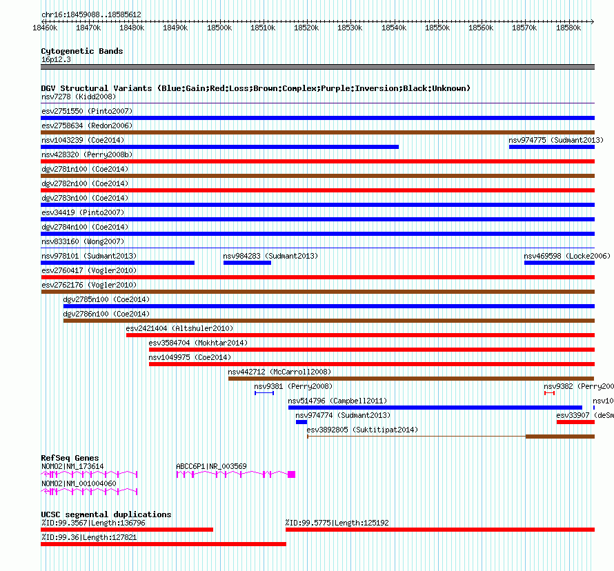Select the nsv978101 (Sudmant2013) blue bar
Image resolution: width=614 pixels, height=571 pixels.
pyautogui.click(x=117, y=263)
